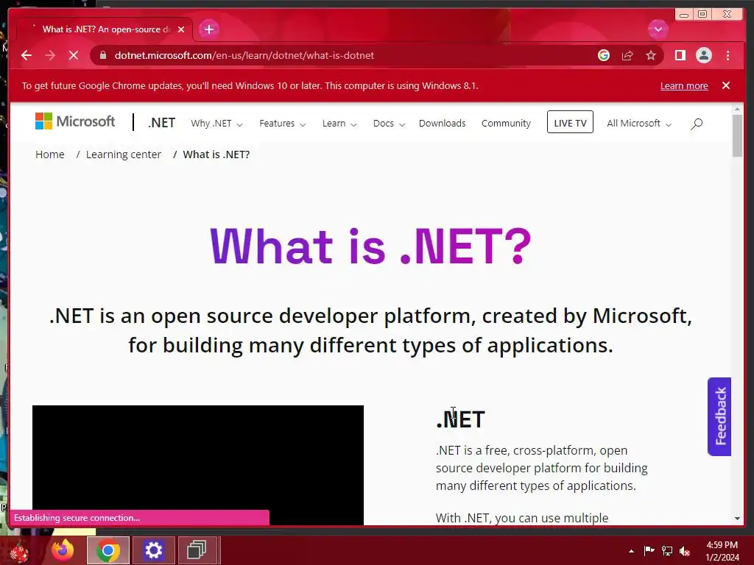Viewport: 754px width, 565px height.
Task: Click the forward navigation arrow
Action: [x=50, y=55]
